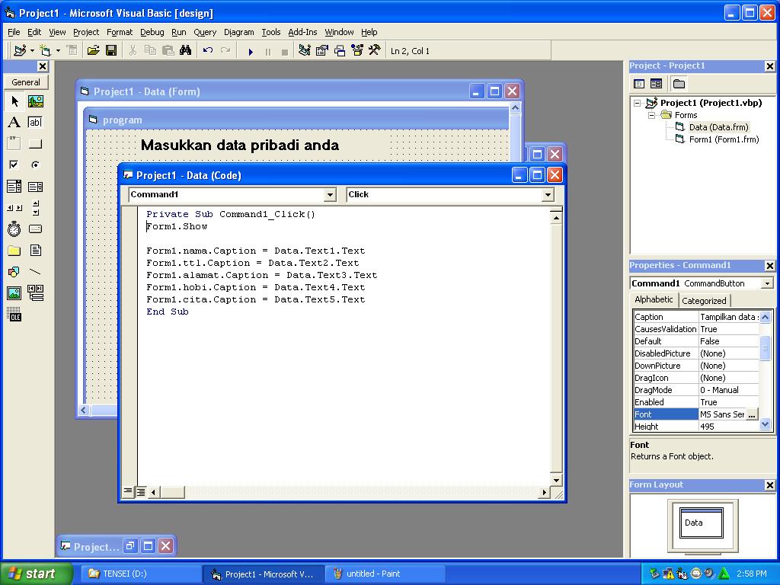
Task: Switch to Procedure View in code window
Action: coord(128,491)
